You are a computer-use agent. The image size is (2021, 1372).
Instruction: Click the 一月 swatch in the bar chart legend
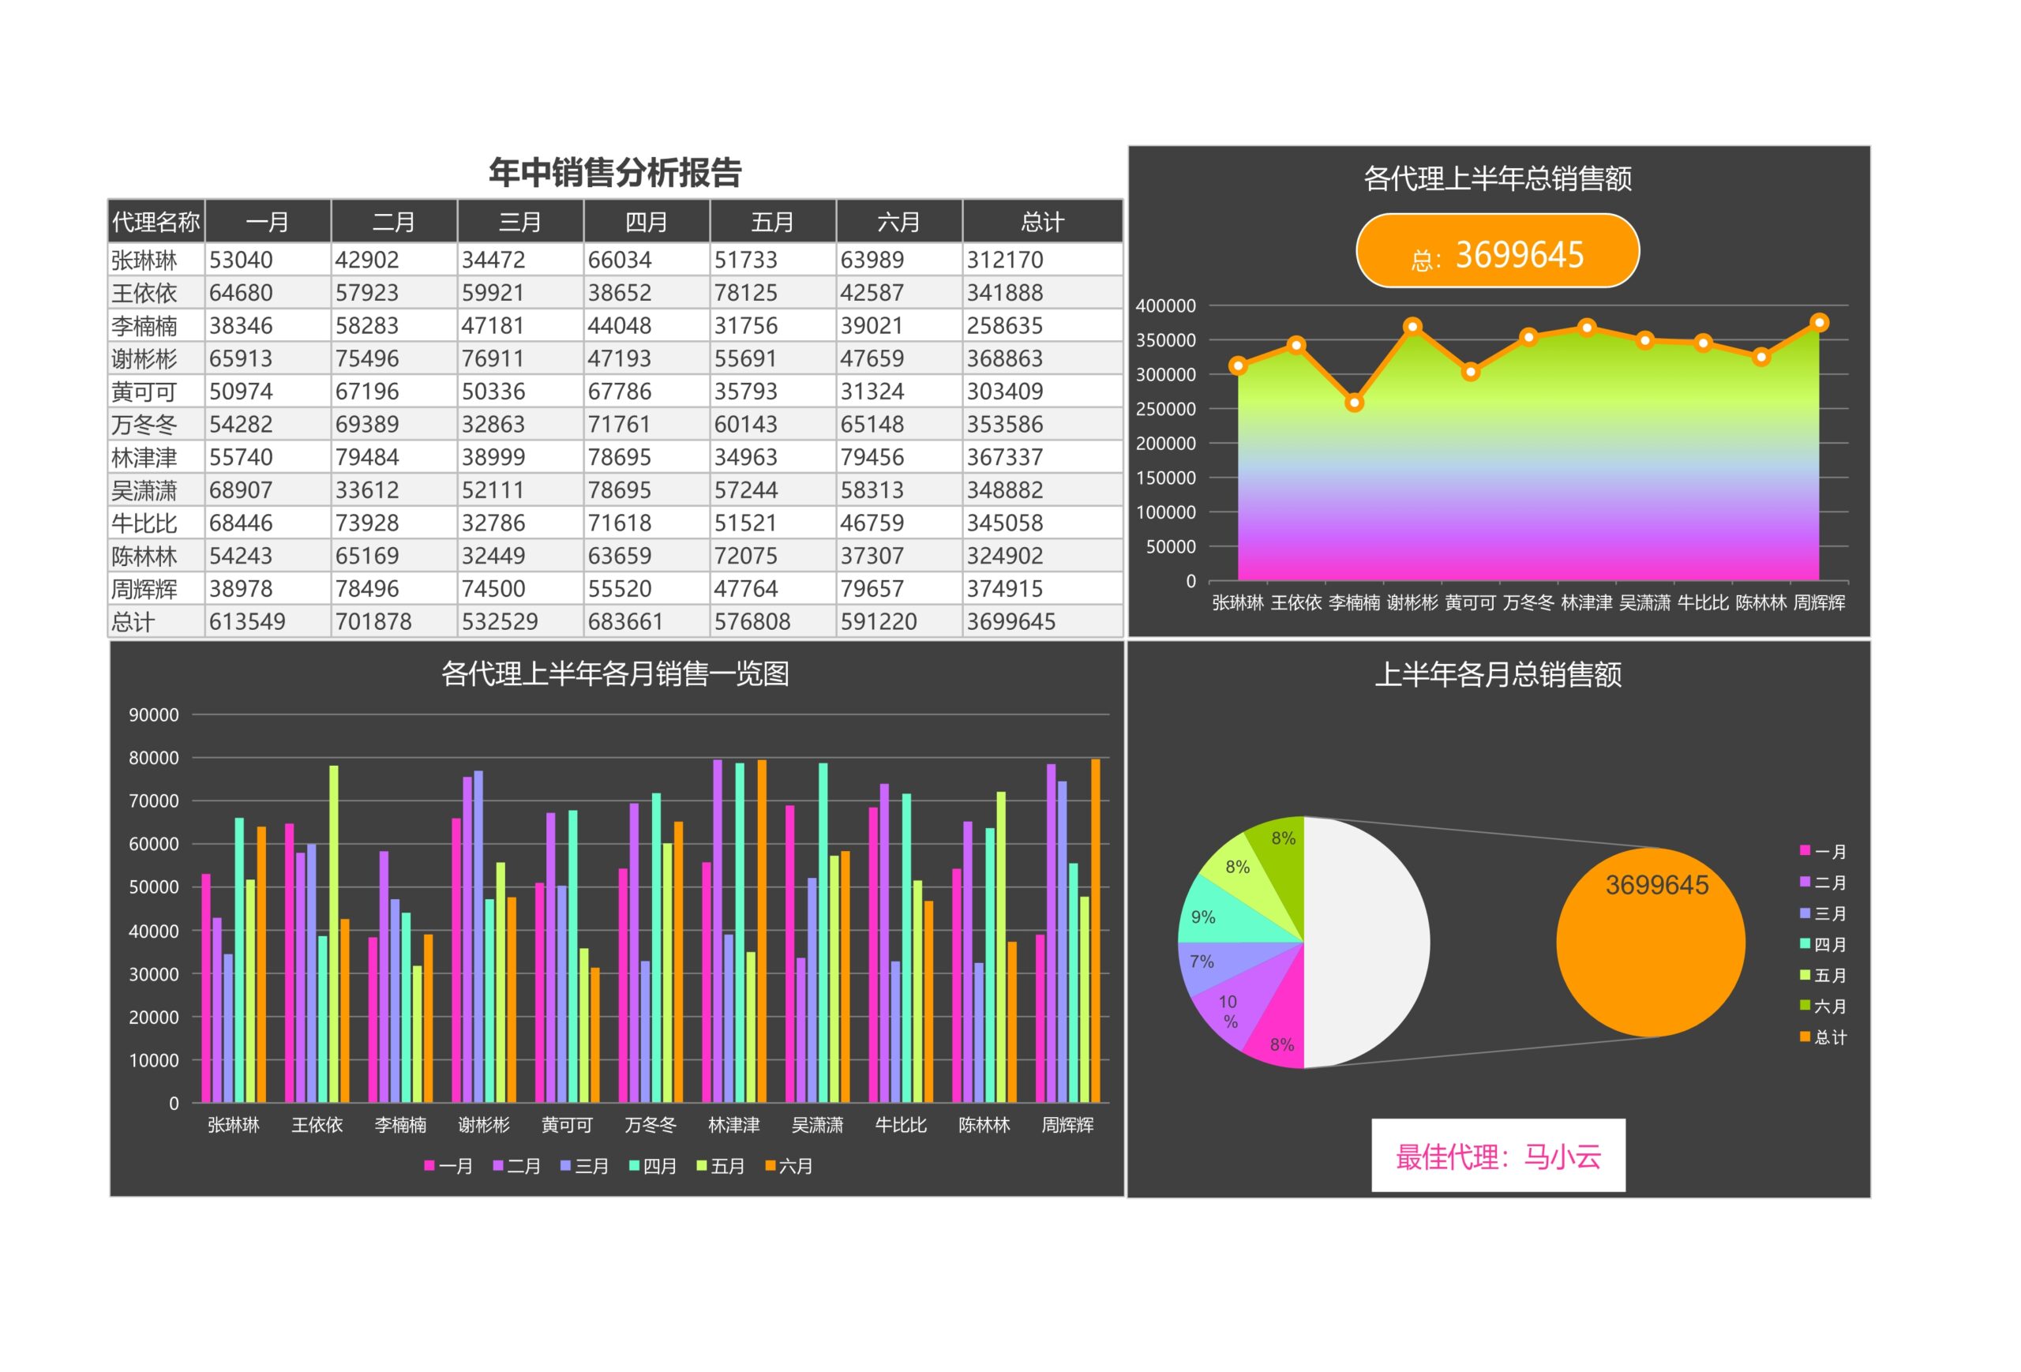coord(429,1166)
